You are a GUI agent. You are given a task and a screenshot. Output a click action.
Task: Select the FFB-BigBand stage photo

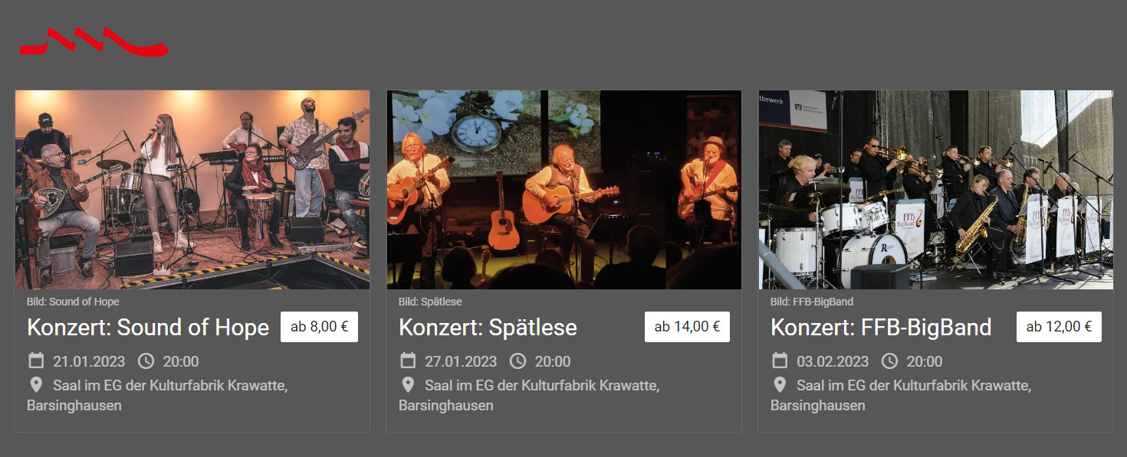point(935,189)
